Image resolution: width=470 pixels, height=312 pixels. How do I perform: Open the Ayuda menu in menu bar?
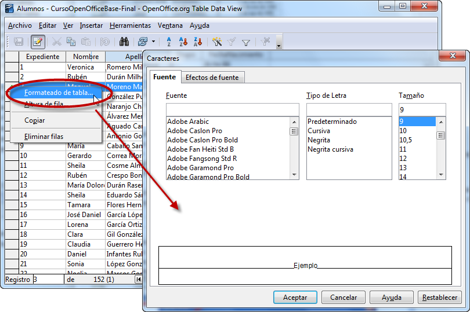tap(200, 25)
